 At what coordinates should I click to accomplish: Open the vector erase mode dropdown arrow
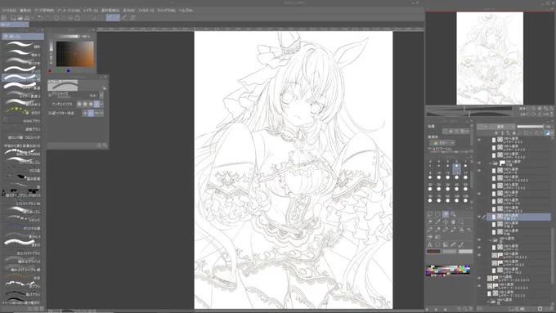coord(101,113)
